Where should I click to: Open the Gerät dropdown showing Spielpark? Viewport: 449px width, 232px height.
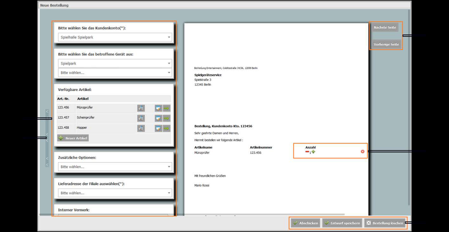coord(115,63)
